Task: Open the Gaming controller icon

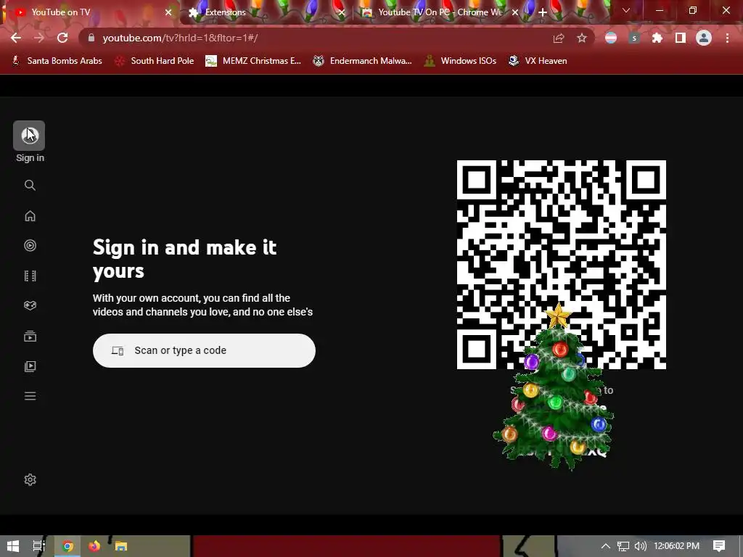Action: [x=30, y=305]
